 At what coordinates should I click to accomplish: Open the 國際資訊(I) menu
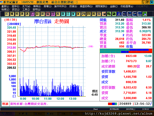tap(101, 6)
